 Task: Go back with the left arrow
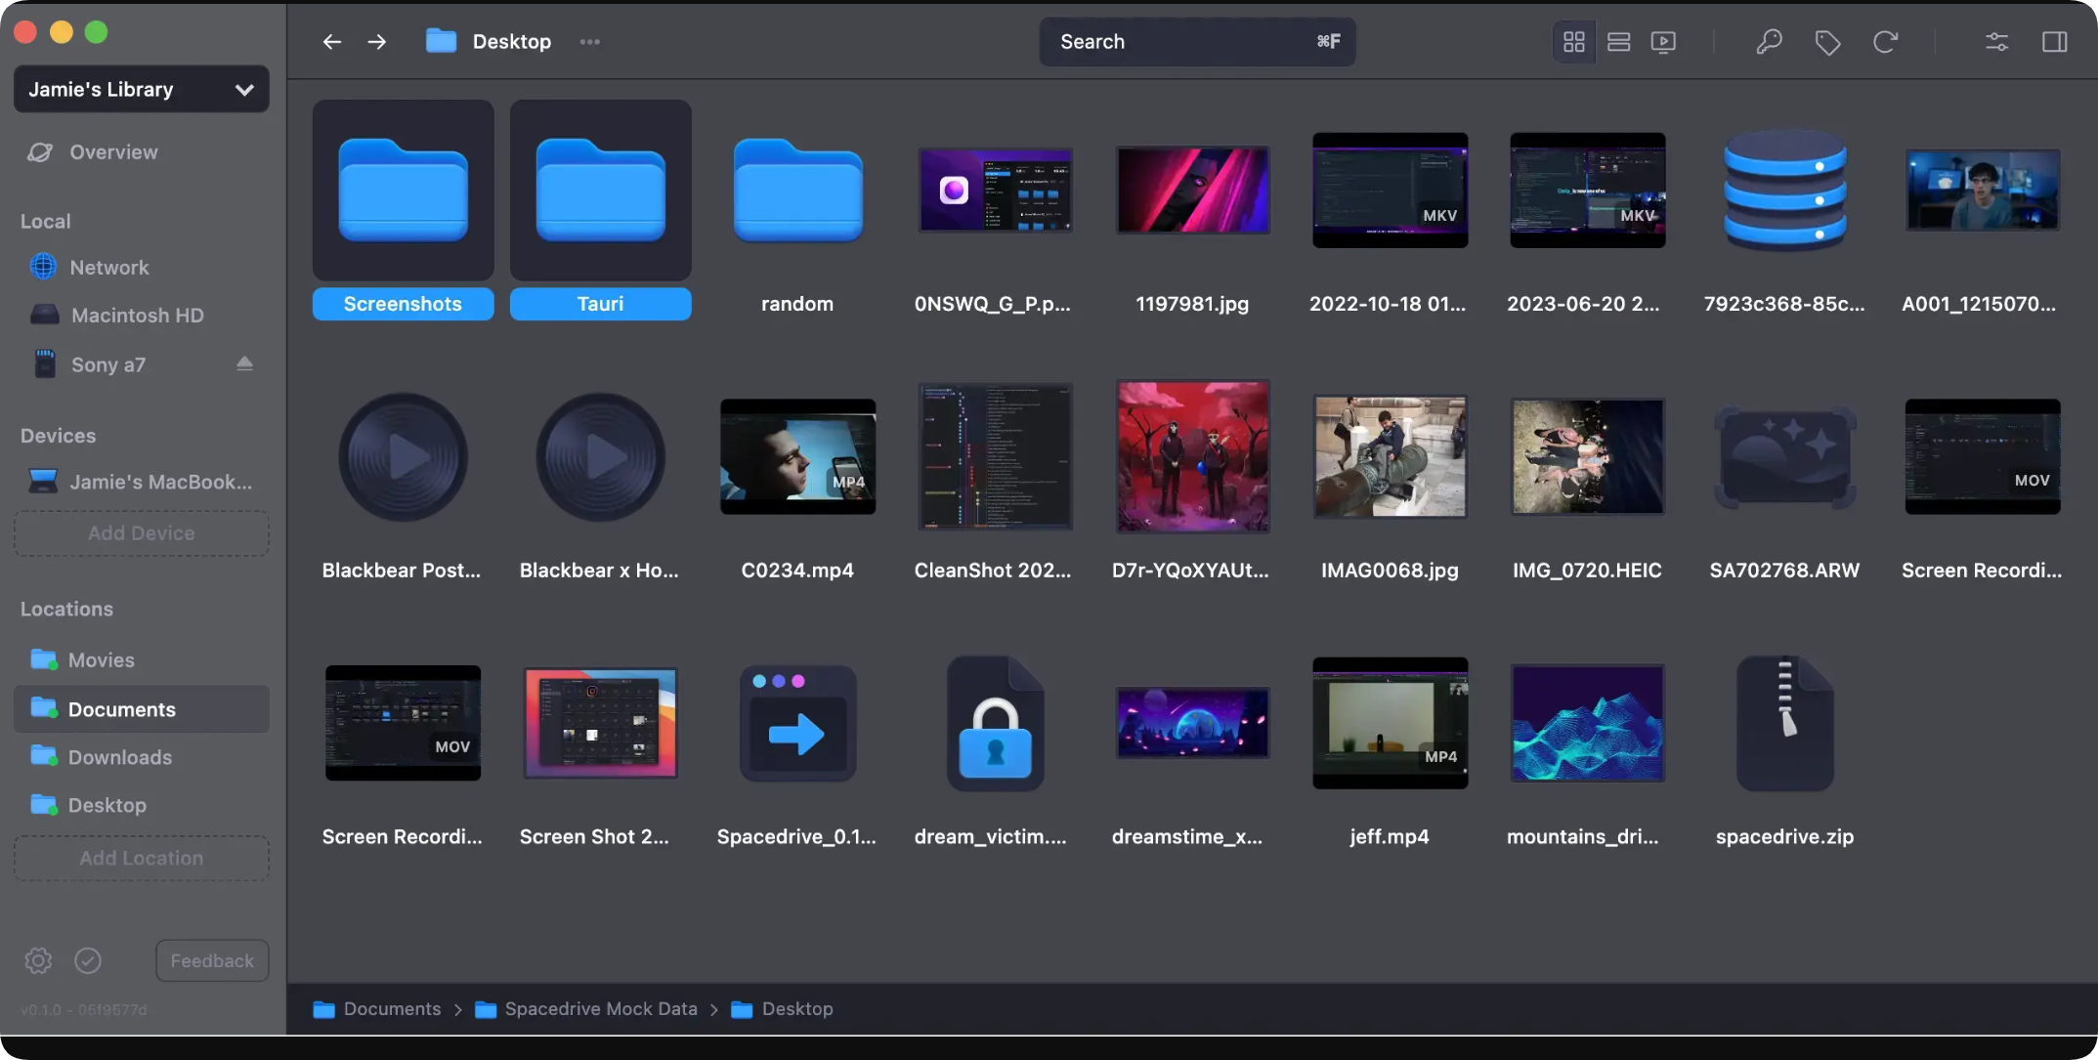[x=332, y=42]
